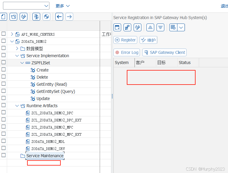
Task: Open the layout dropdown arrow next to grid icon
Action: click(181, 27)
